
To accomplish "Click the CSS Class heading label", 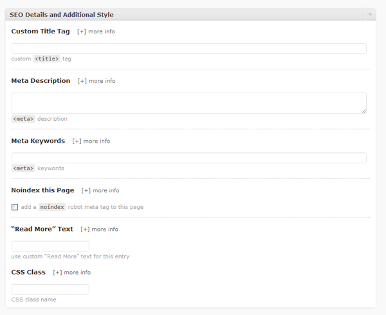I will (28, 272).
